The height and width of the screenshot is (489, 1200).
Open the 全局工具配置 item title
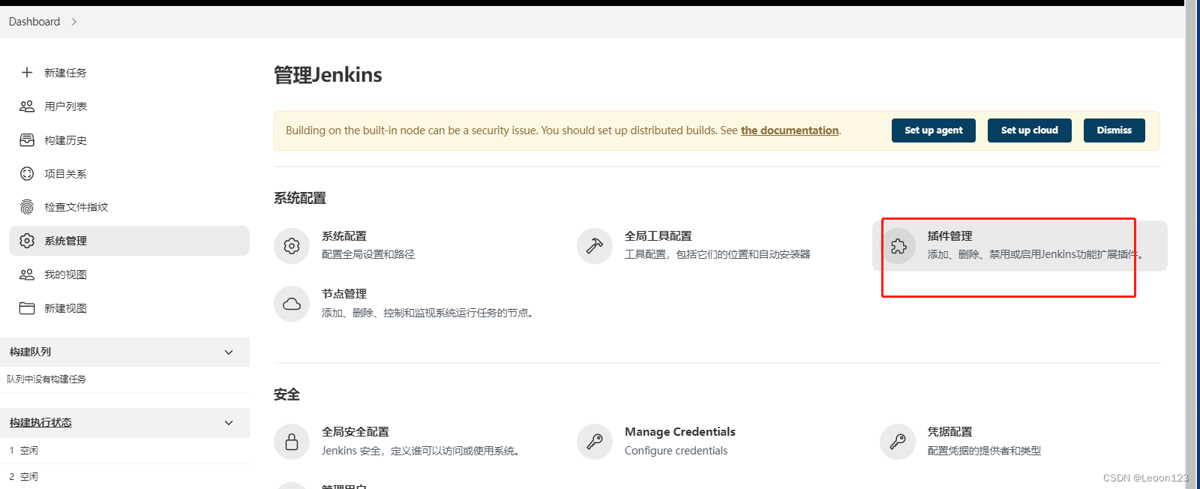point(658,236)
